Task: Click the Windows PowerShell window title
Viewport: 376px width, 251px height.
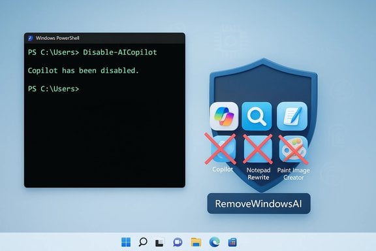Action: tap(57, 38)
